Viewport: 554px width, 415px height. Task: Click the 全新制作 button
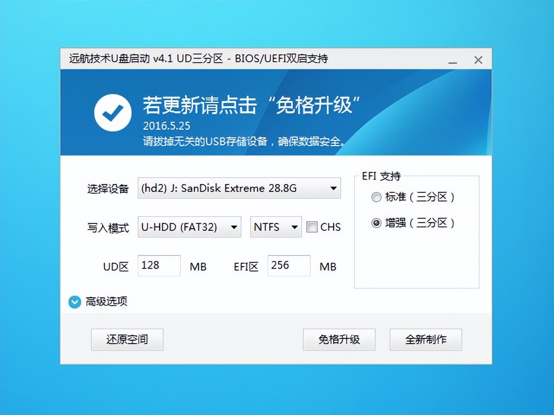pos(425,340)
